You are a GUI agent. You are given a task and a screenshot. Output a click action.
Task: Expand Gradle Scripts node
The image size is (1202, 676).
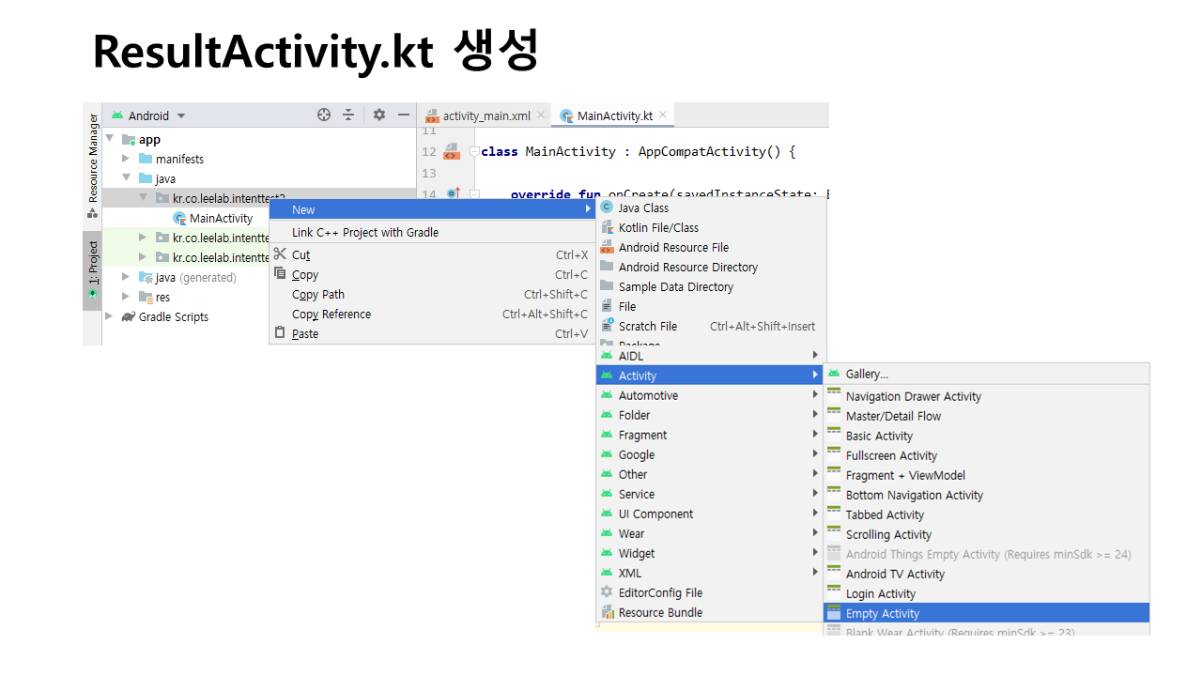click(109, 316)
